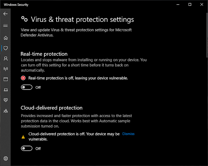Screen dimensions: 208x166
Task: Select Virus & threat protection shield icon
Action: coord(6,48)
